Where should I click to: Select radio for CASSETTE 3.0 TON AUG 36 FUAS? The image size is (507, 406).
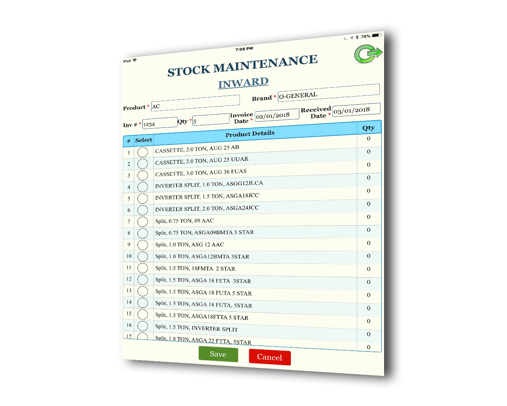point(142,175)
